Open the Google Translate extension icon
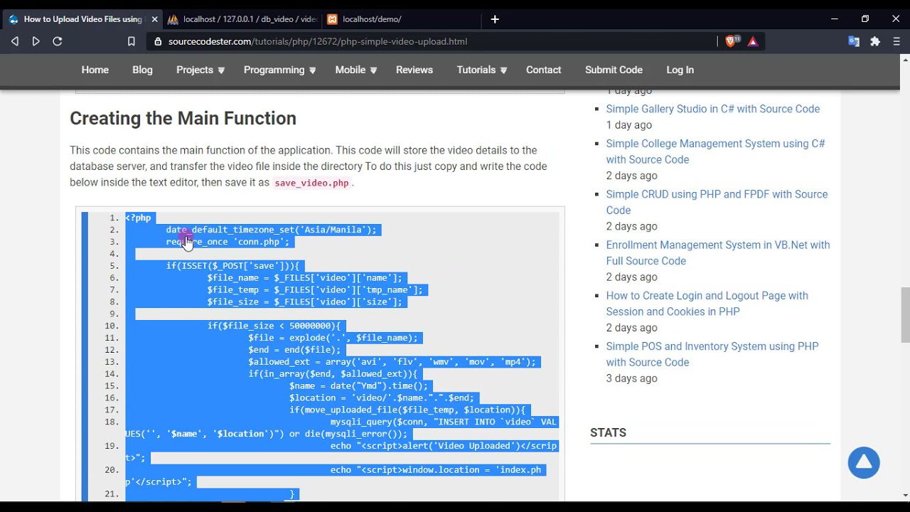This screenshot has height=512, width=910. [x=854, y=41]
